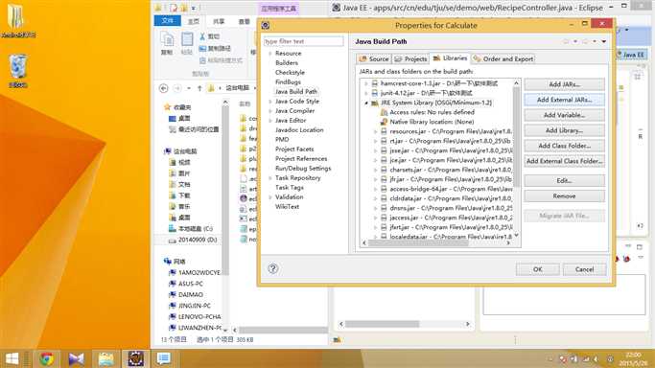Click Add External JARs... button
The width and height of the screenshot is (655, 368).
pyautogui.click(x=564, y=100)
